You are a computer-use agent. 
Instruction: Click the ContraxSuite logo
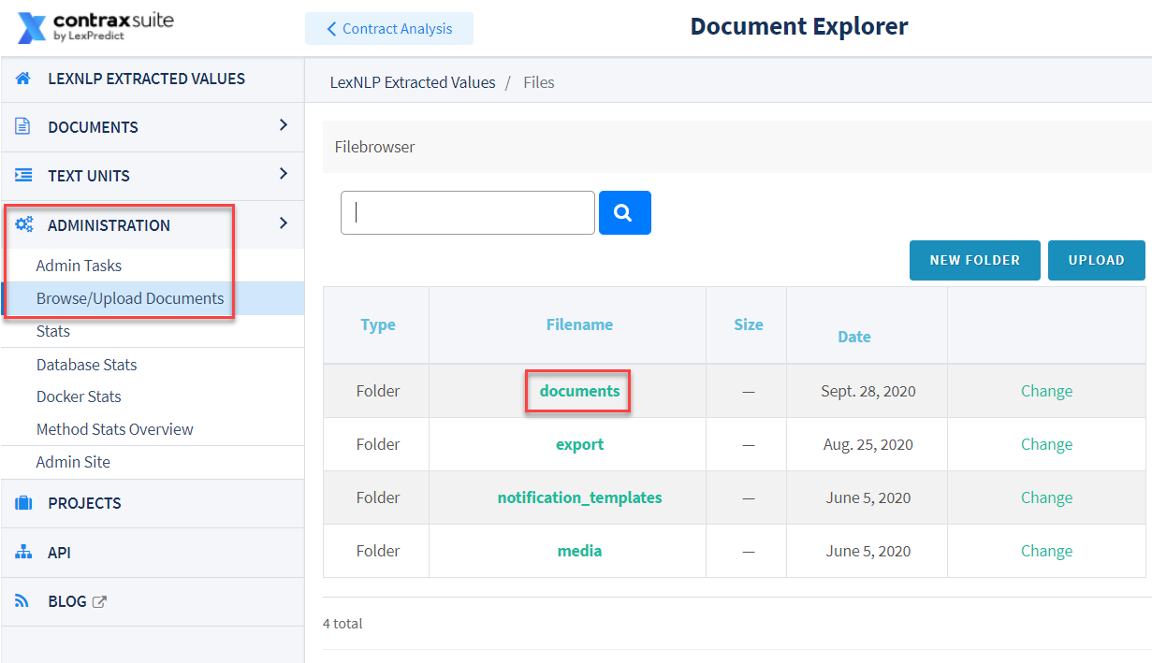(x=95, y=27)
